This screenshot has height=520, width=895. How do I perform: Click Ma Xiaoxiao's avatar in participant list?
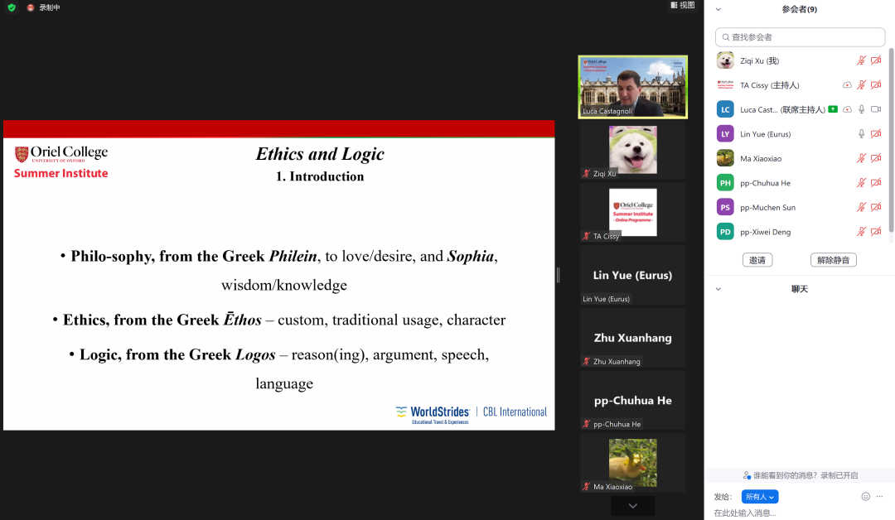pyautogui.click(x=725, y=158)
